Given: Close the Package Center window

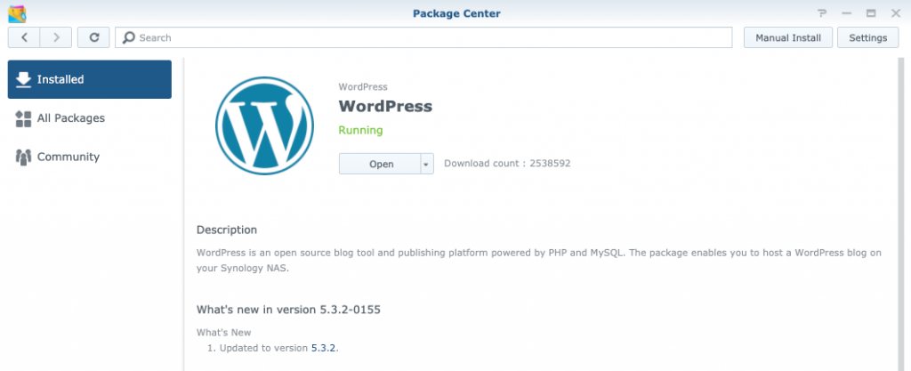Looking at the screenshot, I should pyautogui.click(x=895, y=13).
